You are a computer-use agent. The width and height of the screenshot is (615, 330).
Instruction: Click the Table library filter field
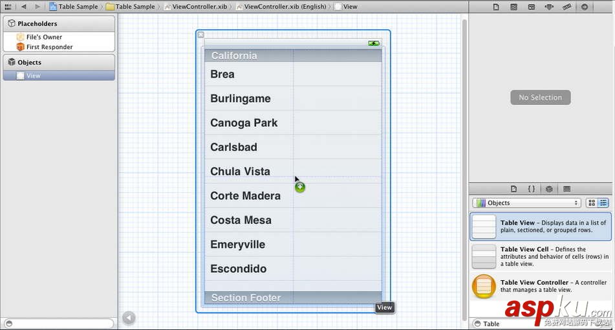541,324
